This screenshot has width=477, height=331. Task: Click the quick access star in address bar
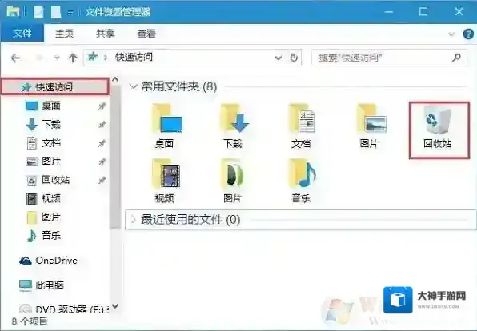93,57
